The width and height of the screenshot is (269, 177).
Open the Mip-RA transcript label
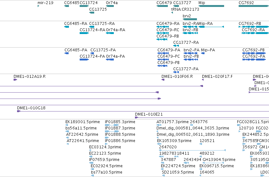click(x=206, y=23)
